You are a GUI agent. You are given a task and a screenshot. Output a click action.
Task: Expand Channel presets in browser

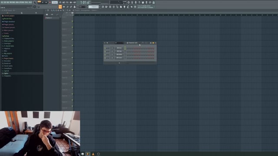10,27
